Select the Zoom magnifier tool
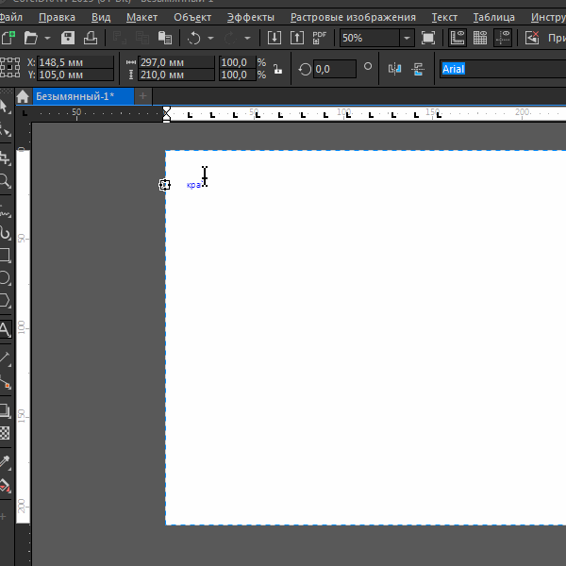The width and height of the screenshot is (566, 566). [x=5, y=180]
